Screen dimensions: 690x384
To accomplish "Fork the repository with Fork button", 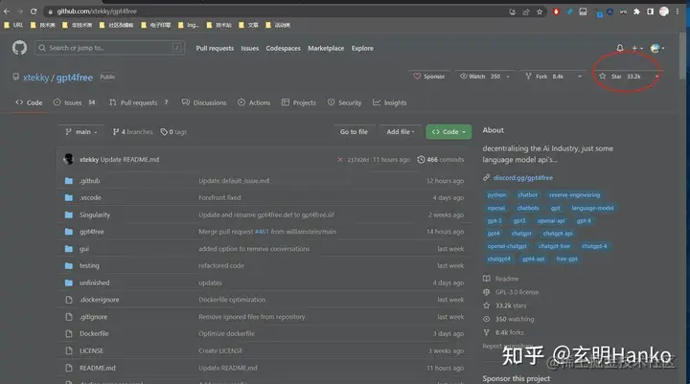I will coord(544,77).
